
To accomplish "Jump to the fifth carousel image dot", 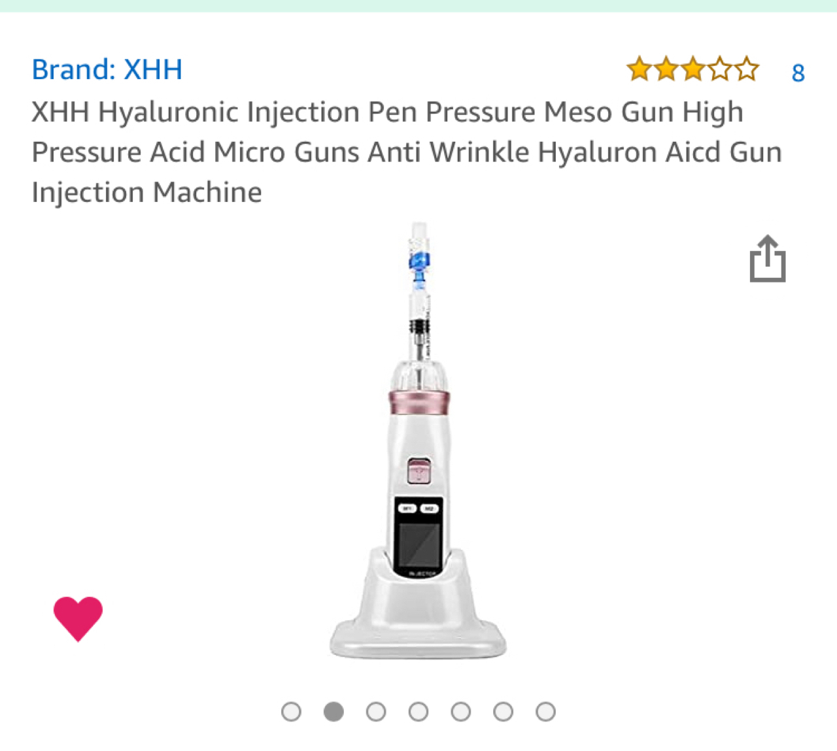I will click(461, 711).
